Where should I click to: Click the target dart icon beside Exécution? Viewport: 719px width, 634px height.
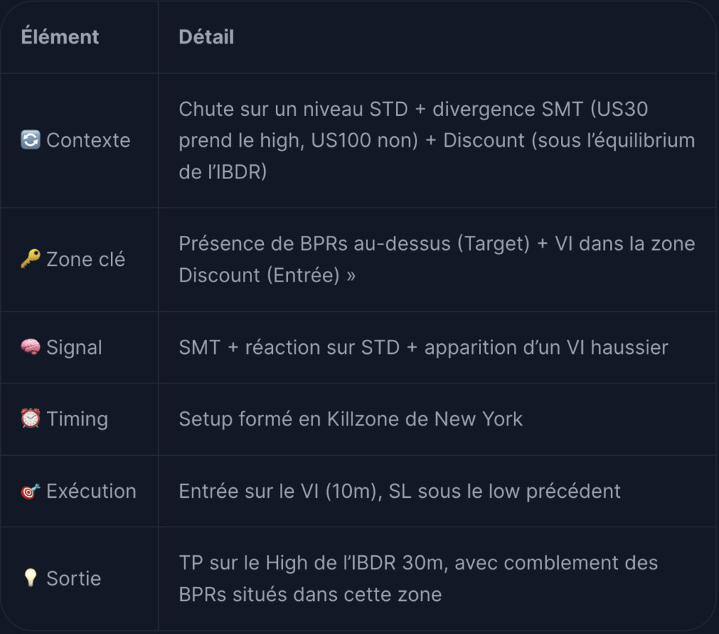[x=30, y=491]
